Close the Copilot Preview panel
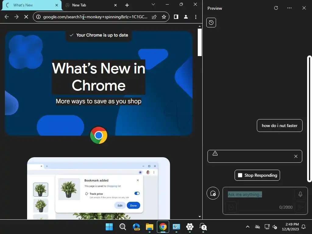Screen dimensions: 312x234 pos(304,8)
